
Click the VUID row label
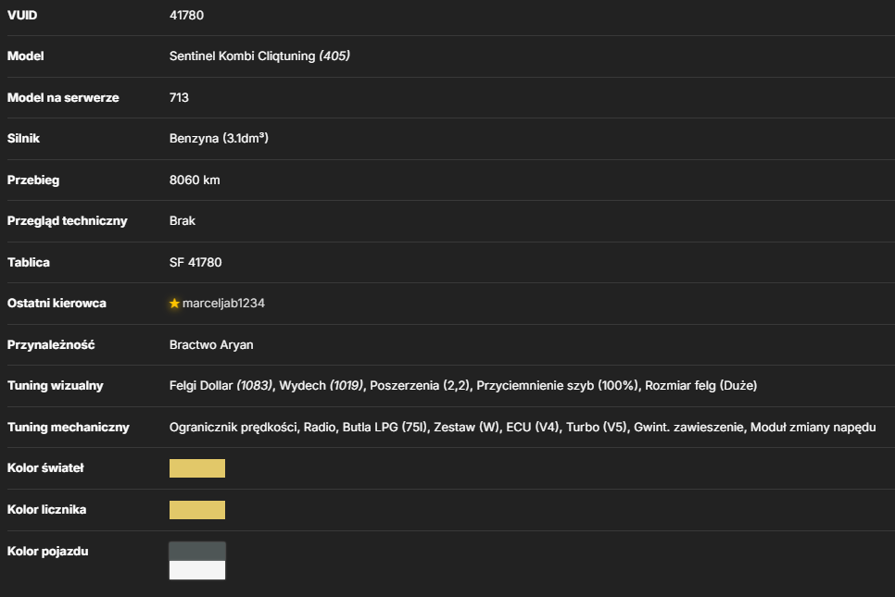(x=22, y=16)
